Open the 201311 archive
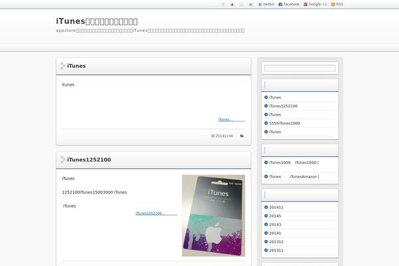Viewport: 399px width, 266px height. (x=276, y=251)
